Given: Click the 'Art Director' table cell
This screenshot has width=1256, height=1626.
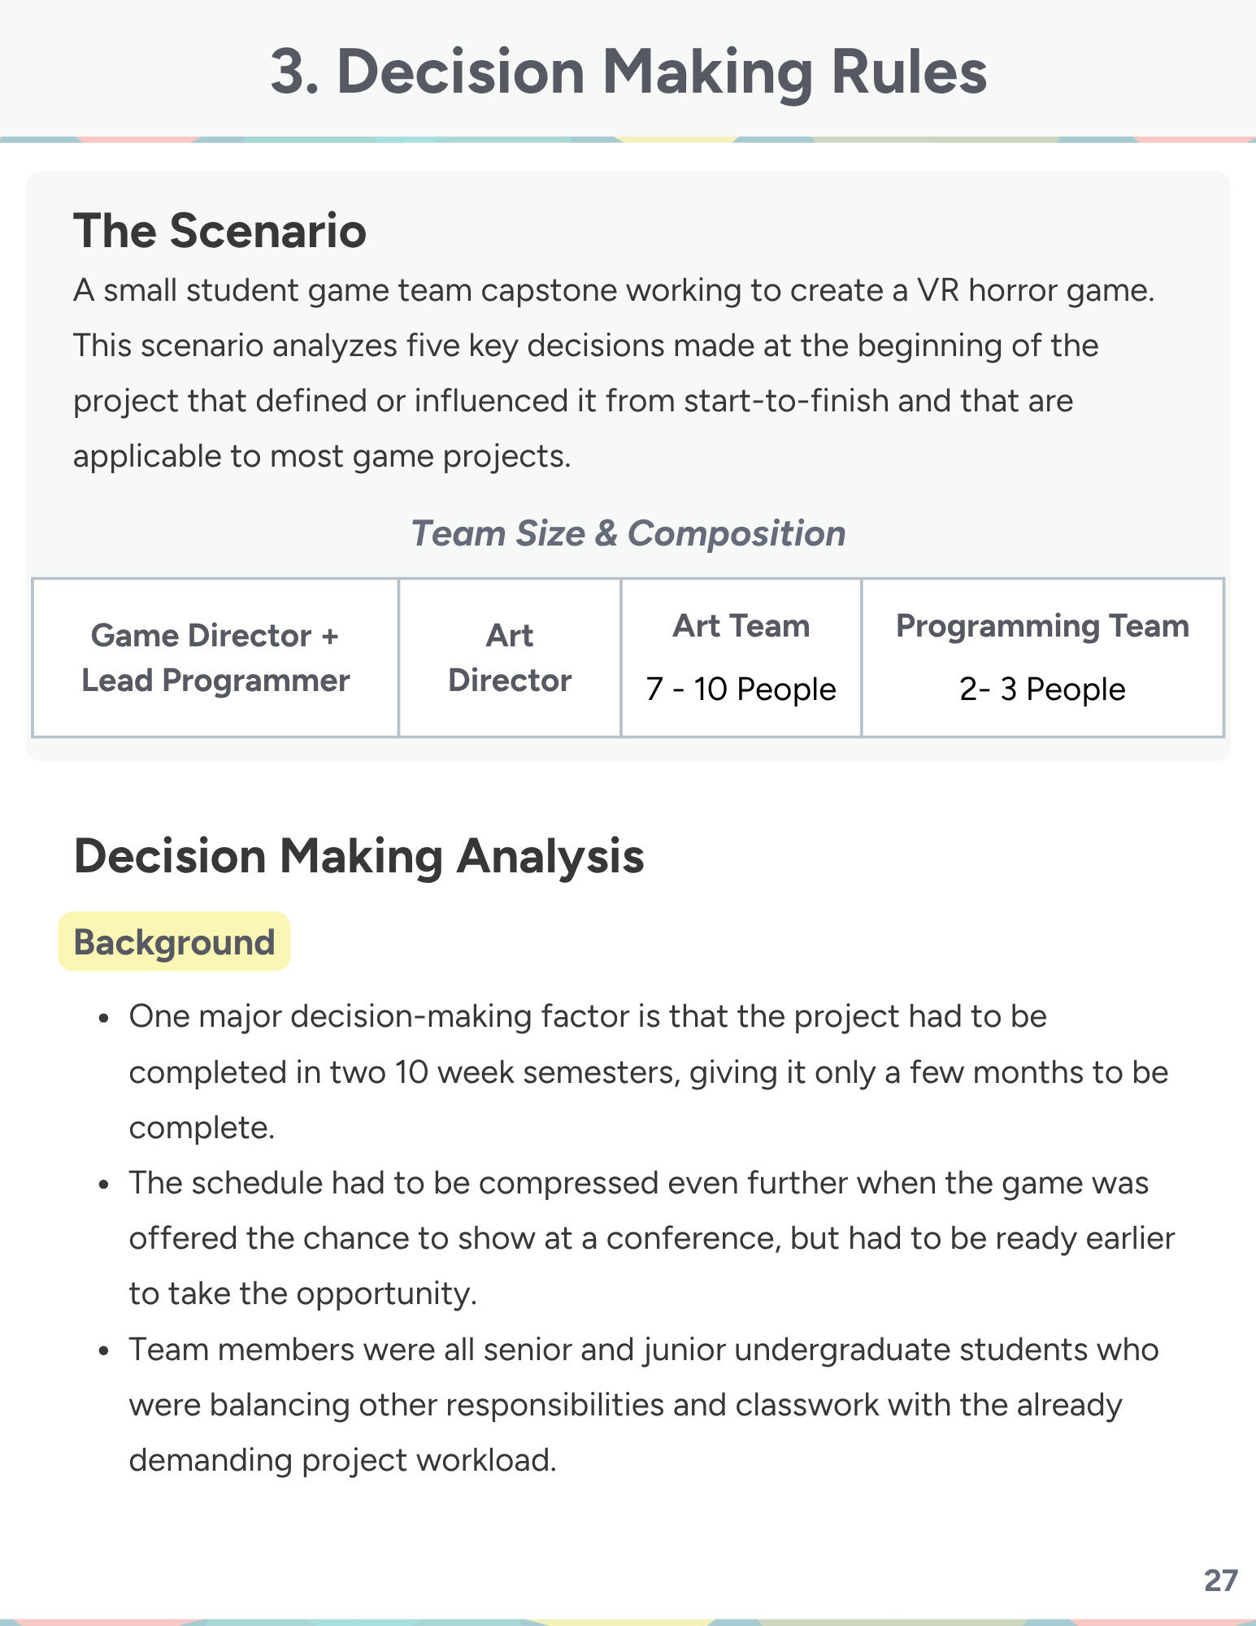Looking at the screenshot, I should 510,658.
